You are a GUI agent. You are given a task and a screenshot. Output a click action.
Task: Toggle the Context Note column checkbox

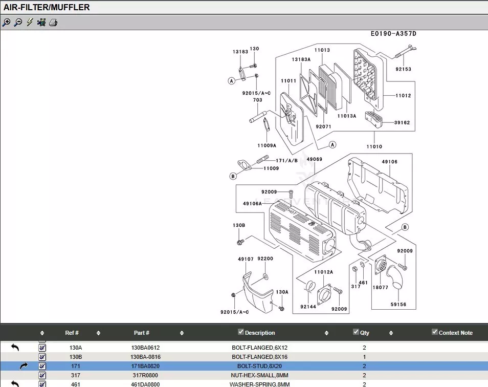pyautogui.click(x=435, y=332)
